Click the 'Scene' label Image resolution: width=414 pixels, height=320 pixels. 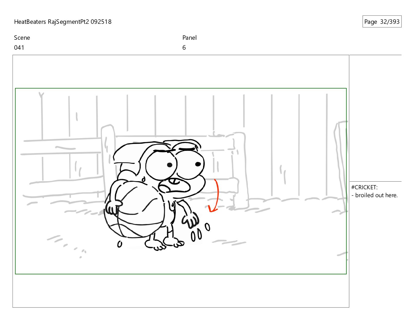click(22, 38)
